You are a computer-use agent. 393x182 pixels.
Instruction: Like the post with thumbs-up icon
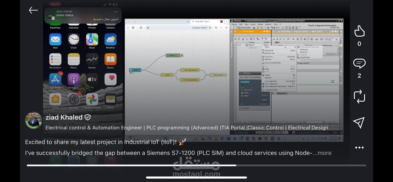tap(359, 31)
